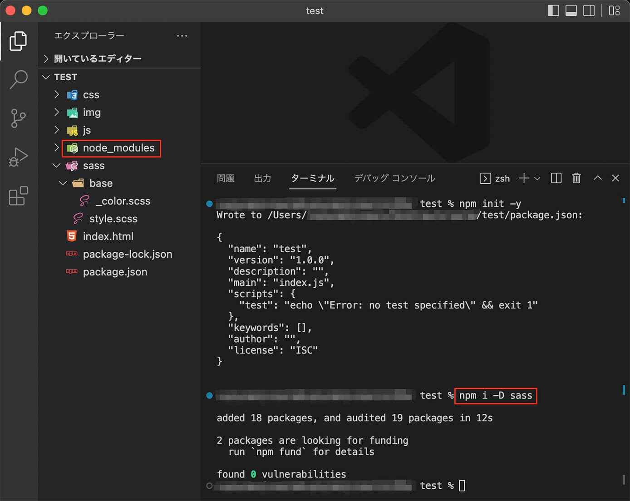Open the Explorer more actions ellipsis
This screenshot has width=630, height=501.
pyautogui.click(x=182, y=35)
